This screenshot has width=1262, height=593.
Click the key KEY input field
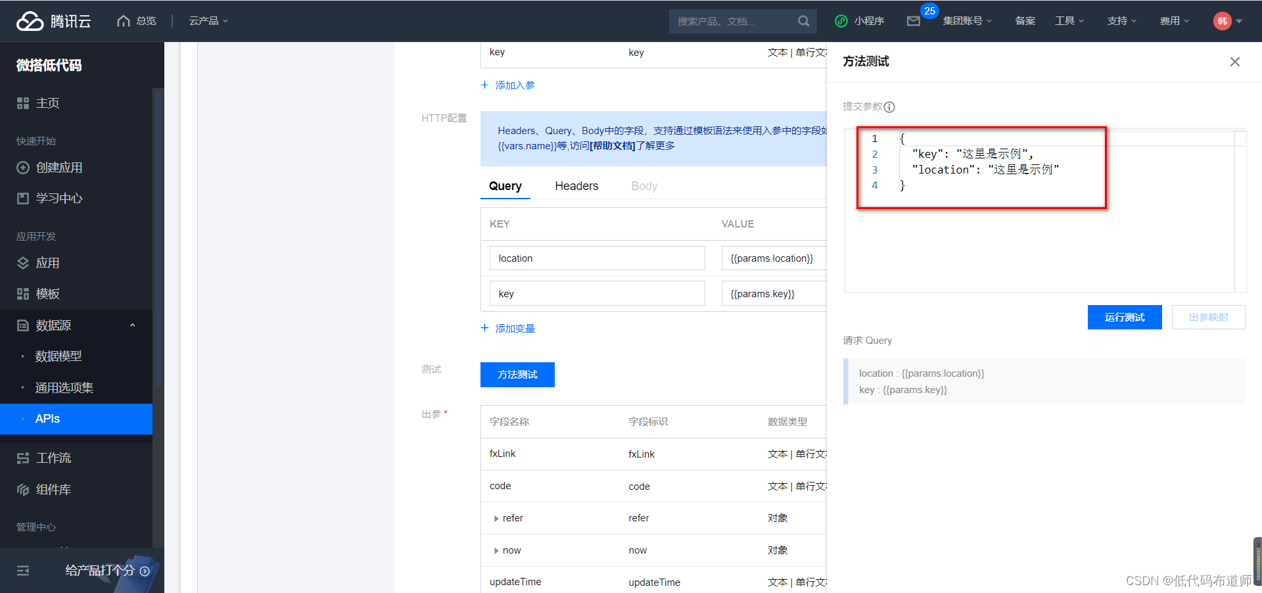pyautogui.click(x=597, y=294)
